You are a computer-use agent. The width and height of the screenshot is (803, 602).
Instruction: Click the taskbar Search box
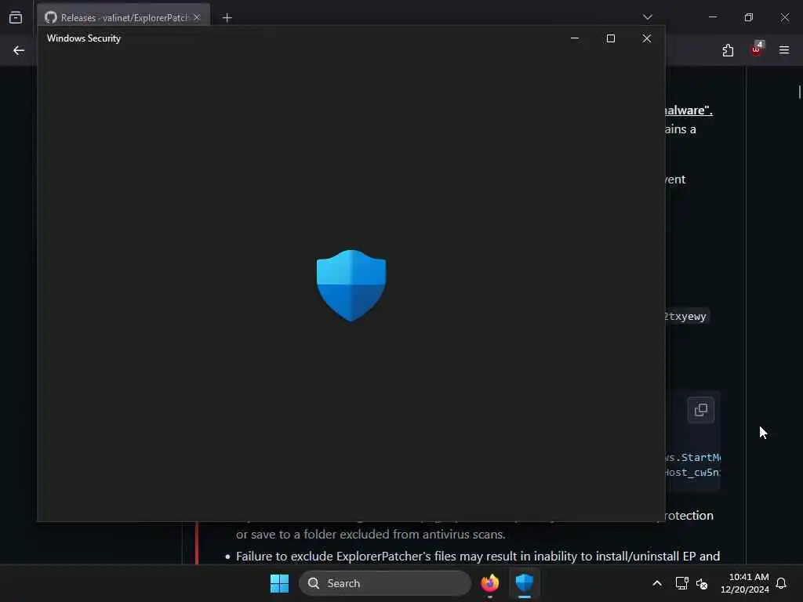384,583
